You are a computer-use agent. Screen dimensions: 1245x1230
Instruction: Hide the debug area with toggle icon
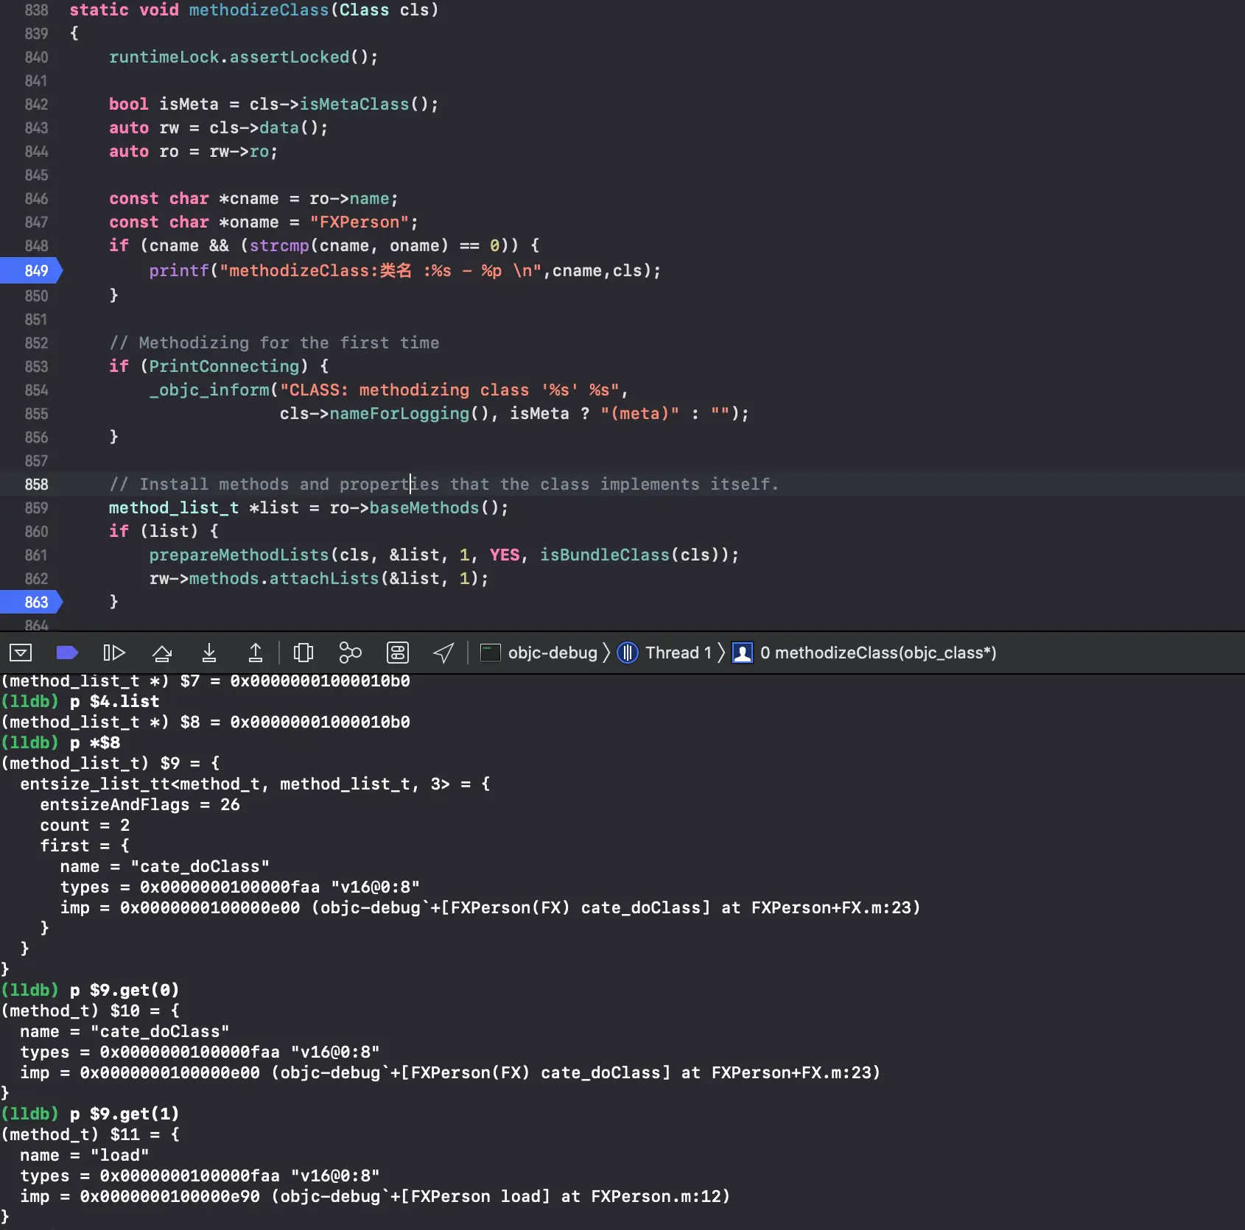coord(21,653)
